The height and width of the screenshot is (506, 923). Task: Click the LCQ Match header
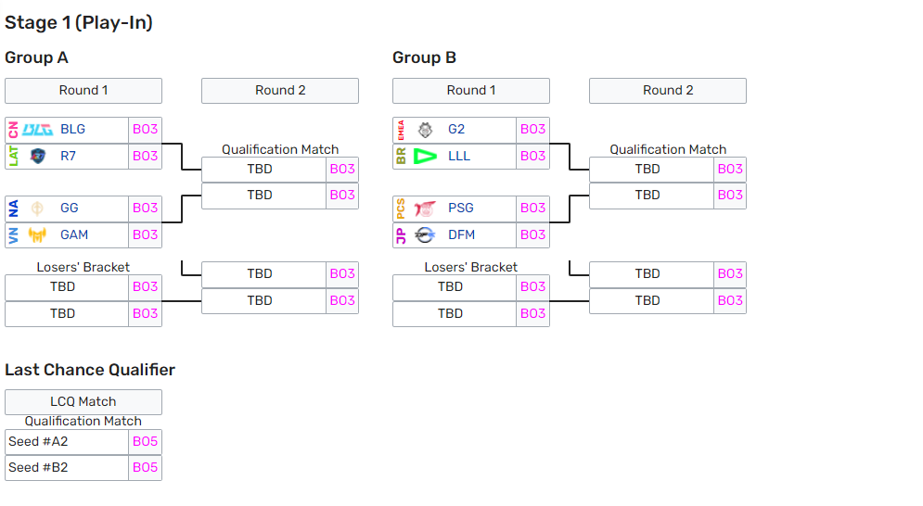click(x=83, y=401)
